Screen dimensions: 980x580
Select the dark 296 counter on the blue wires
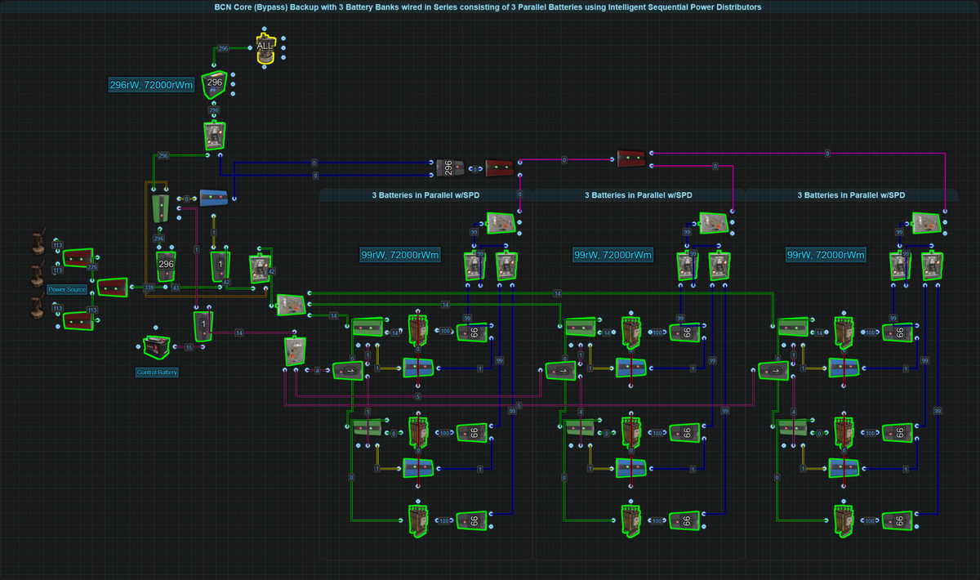tap(449, 167)
